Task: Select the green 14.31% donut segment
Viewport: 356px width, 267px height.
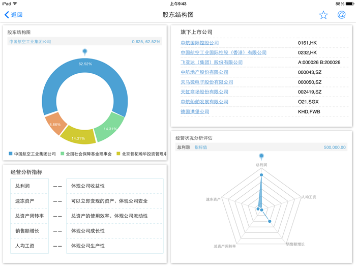Action: click(x=109, y=126)
